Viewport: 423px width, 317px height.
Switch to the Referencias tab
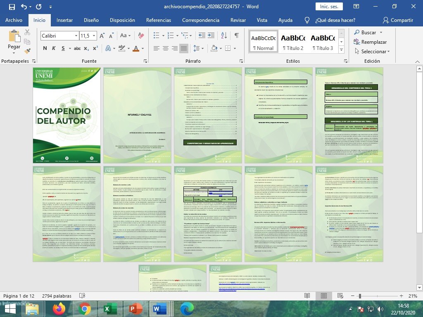point(158,20)
